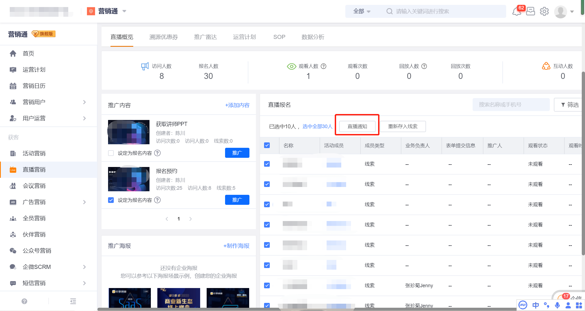The image size is (585, 311).
Task: Click the microphone icon in IME bar
Action: click(557, 305)
